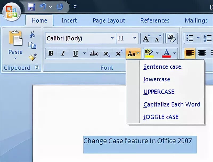Click the Shrink Font icon
Image resolution: width=213 pixels, height=162 pixels.
(158, 38)
